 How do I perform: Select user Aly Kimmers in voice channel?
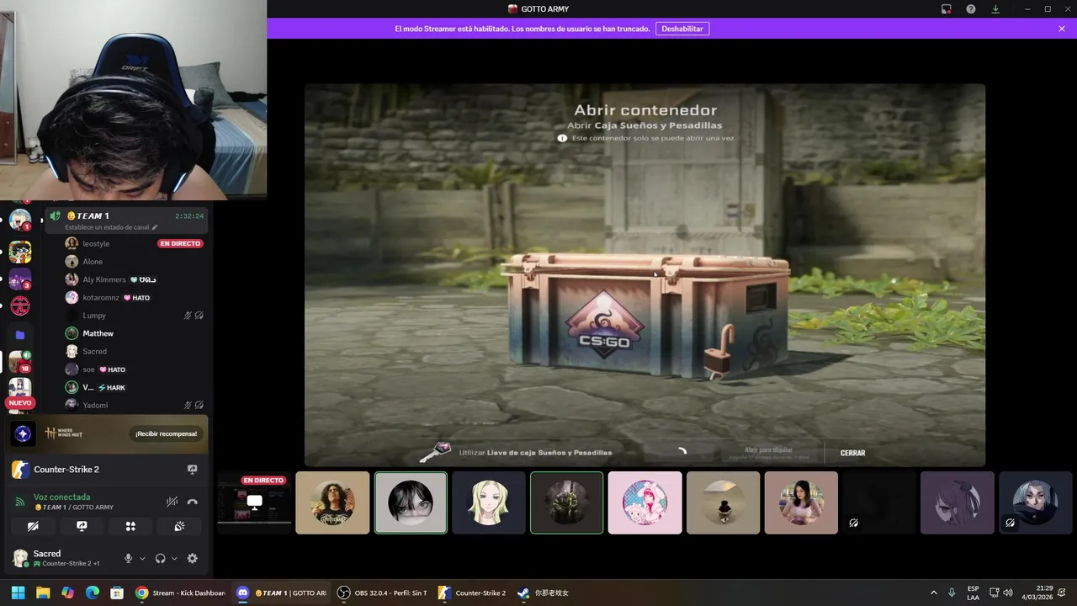point(104,279)
